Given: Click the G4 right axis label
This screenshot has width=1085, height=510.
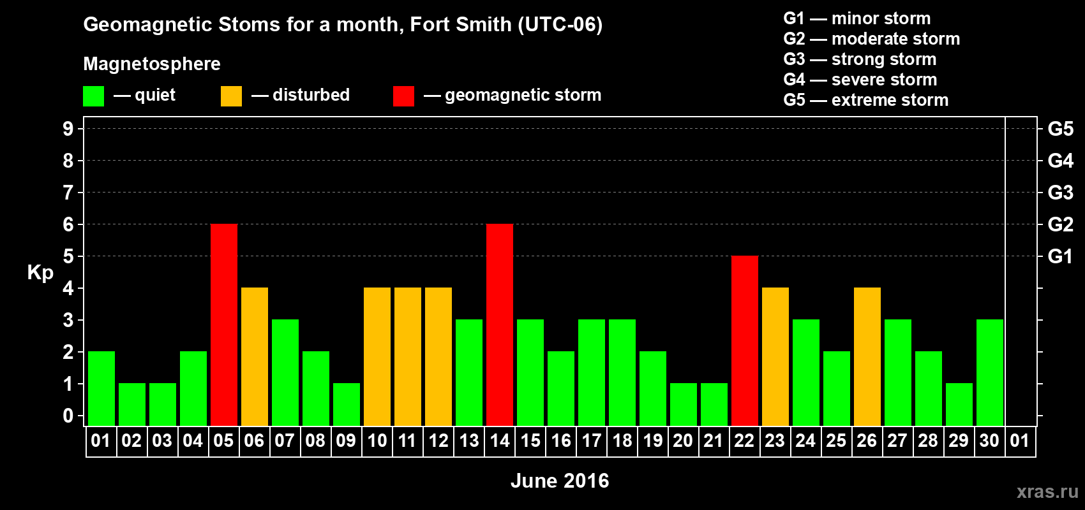Looking at the screenshot, I should point(1060,161).
